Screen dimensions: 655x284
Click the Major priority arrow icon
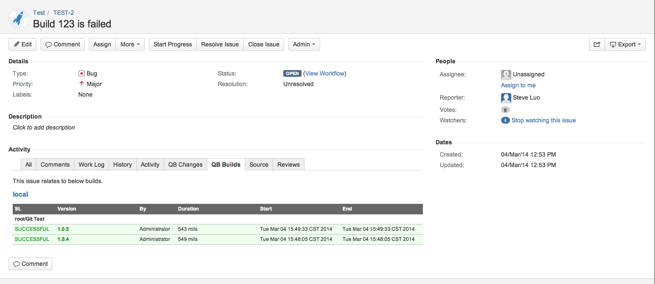(x=82, y=84)
